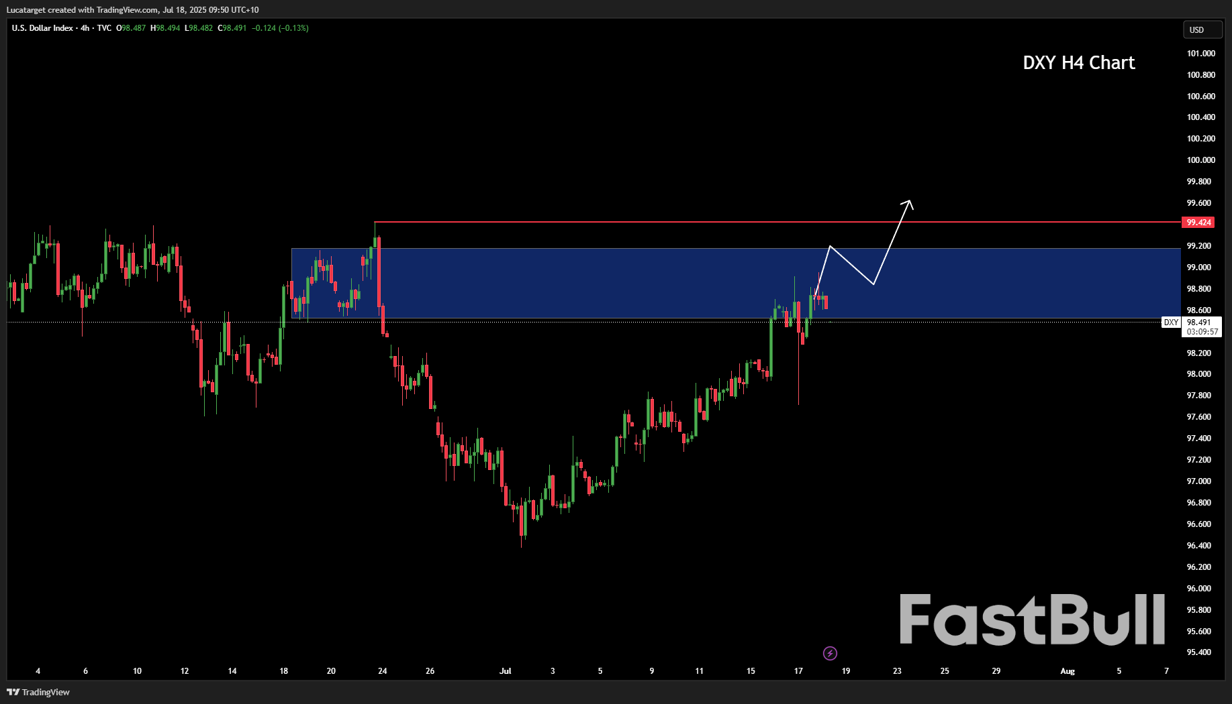Click the close price value C98.491
1232x704 pixels.
tap(233, 28)
